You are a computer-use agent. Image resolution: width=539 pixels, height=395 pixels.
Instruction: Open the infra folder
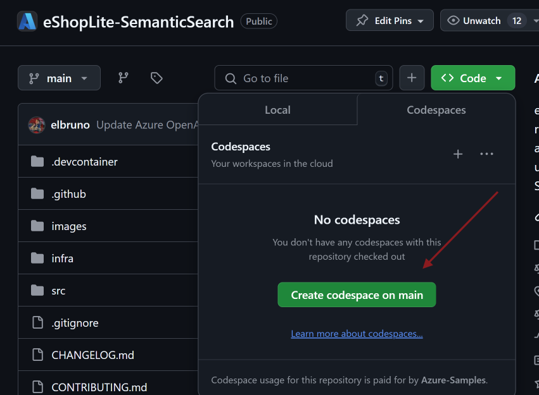click(62, 258)
